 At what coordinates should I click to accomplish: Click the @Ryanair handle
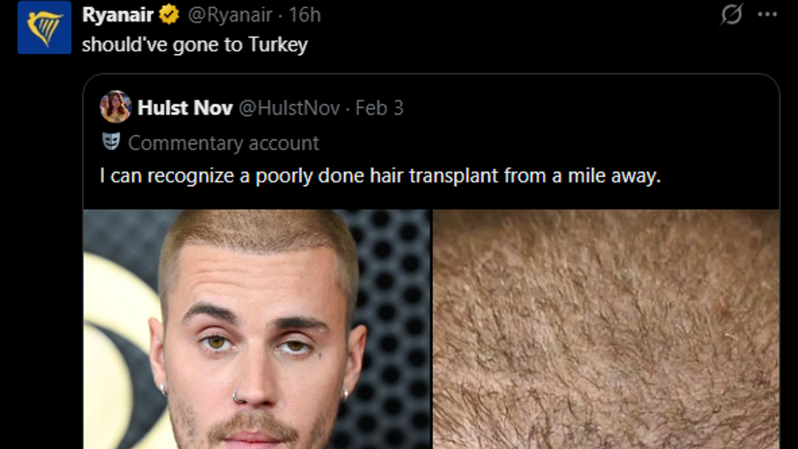(x=229, y=15)
